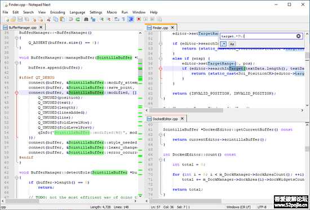Toggle the regex search option button
Viewport: 310px width, 210px height.
tap(223, 44)
